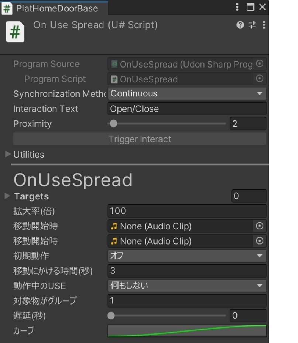Open the Synchronization Method dropdown
The height and width of the screenshot is (343, 298).
[x=186, y=94]
